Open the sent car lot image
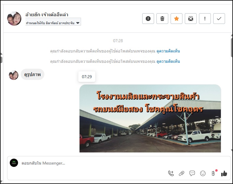 pyautogui.click(x=150, y=118)
